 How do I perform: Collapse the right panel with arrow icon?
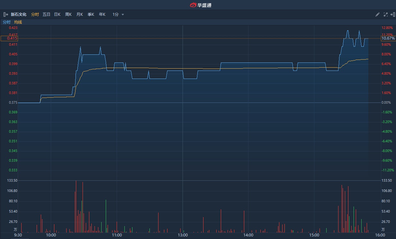point(392,14)
